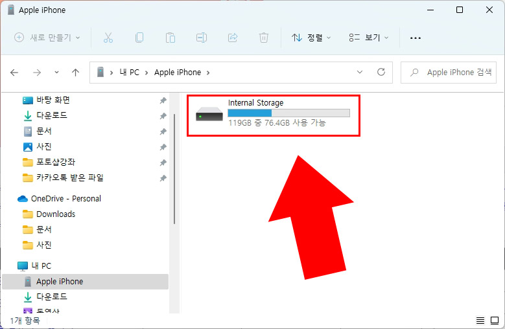Open 사진 folder under OneDrive
The image size is (505, 329).
38,245
